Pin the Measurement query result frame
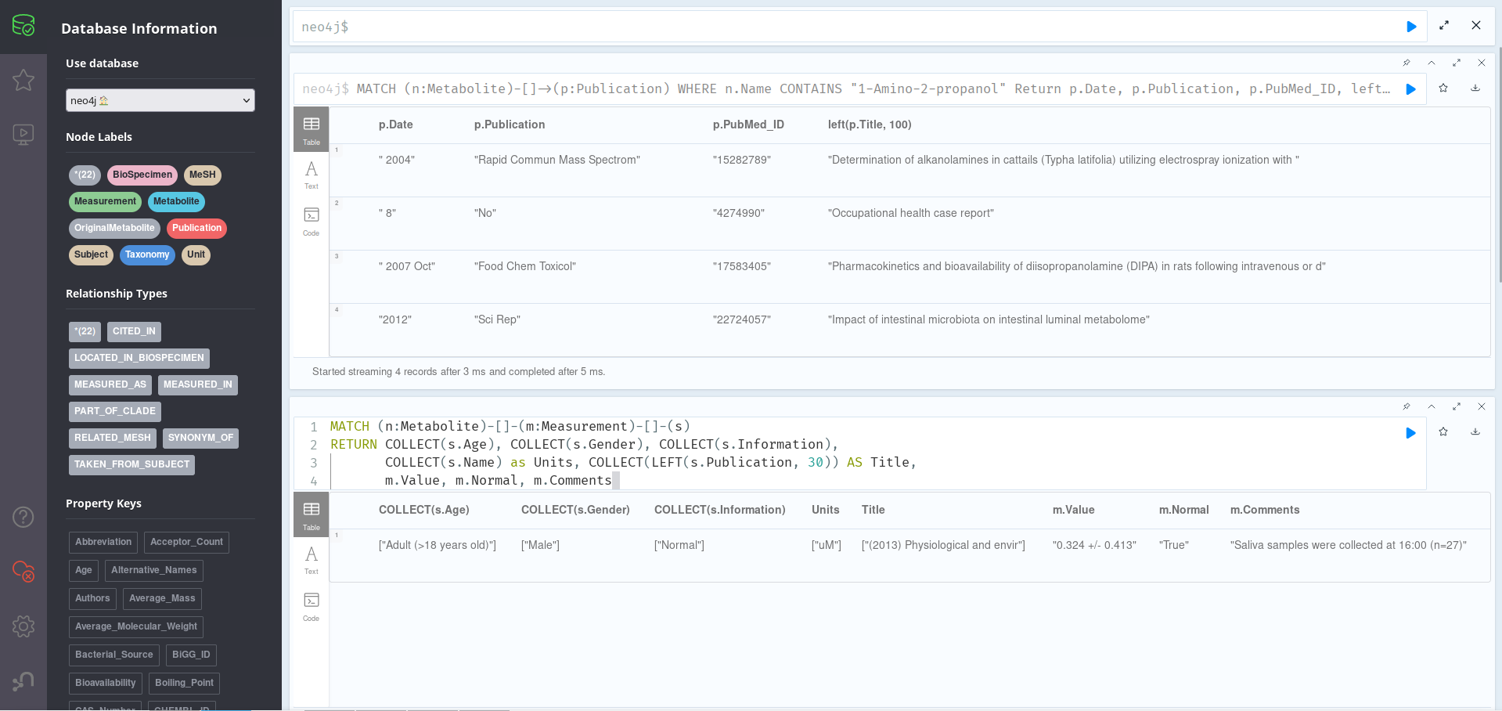This screenshot has width=1502, height=711. tap(1407, 406)
